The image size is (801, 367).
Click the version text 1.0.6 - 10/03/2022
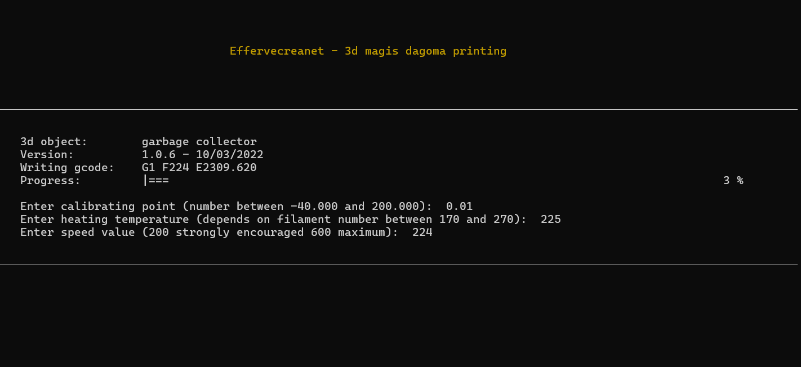point(203,155)
